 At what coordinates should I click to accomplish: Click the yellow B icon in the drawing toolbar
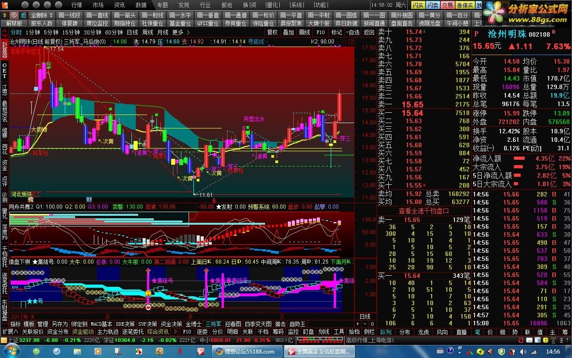click(x=4, y=15)
